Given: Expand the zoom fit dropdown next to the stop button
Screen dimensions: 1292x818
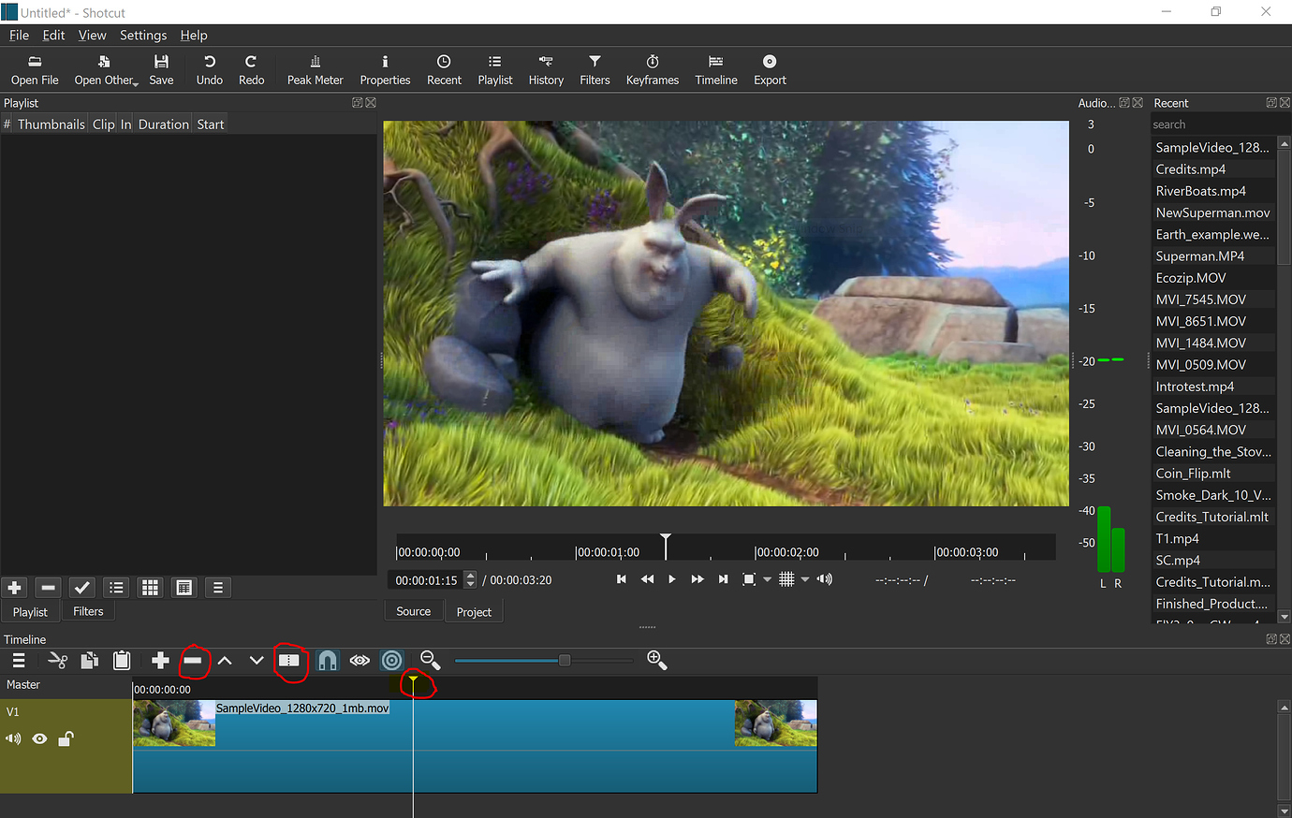Looking at the screenshot, I should [767, 578].
